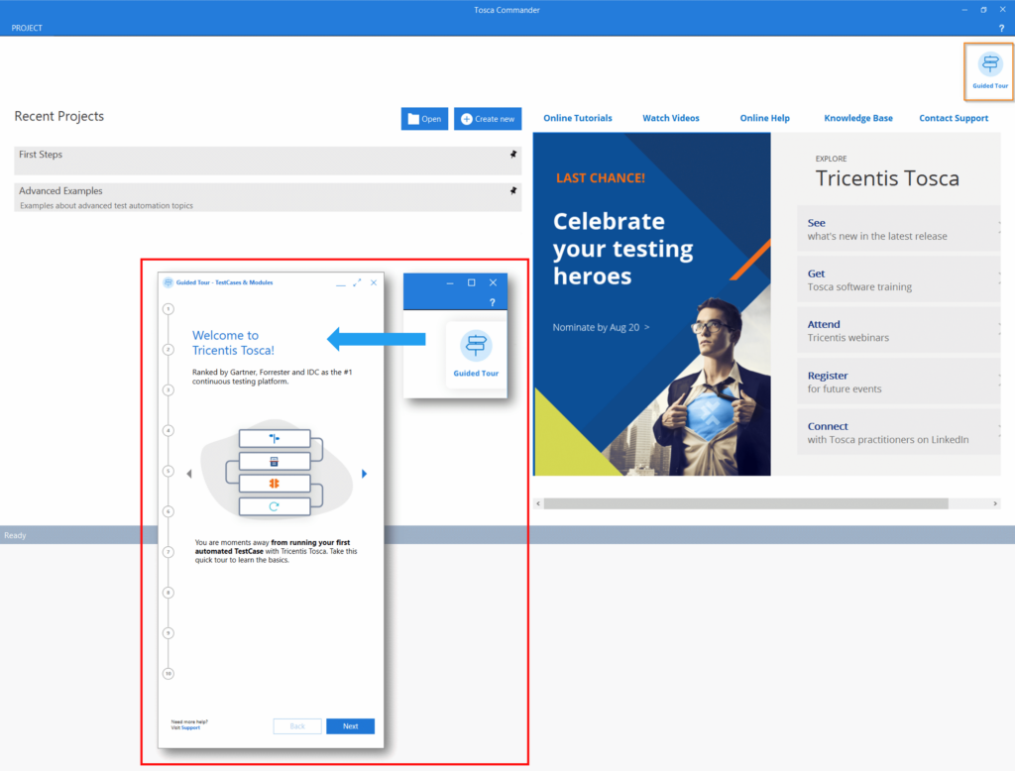Click the help question mark in title bar

click(x=1001, y=28)
